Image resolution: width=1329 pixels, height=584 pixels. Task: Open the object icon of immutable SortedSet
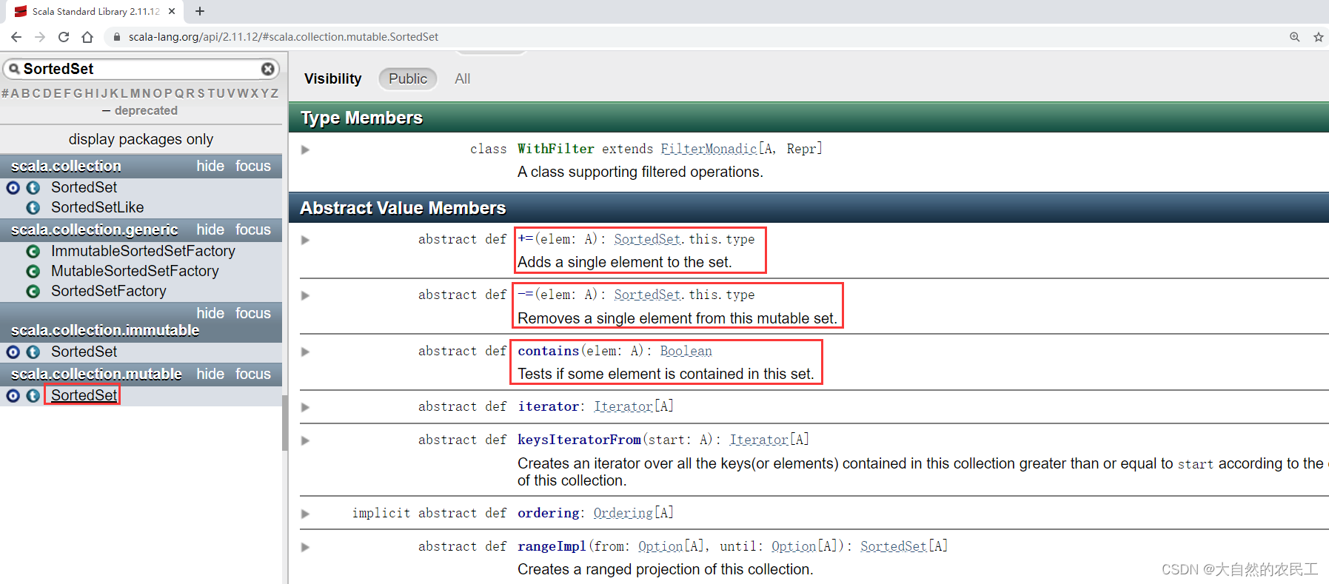click(13, 352)
